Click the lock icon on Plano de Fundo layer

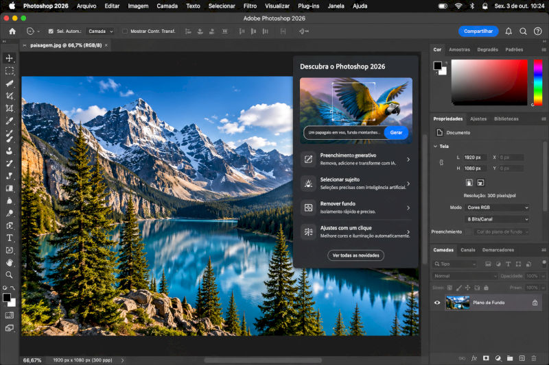pos(535,303)
